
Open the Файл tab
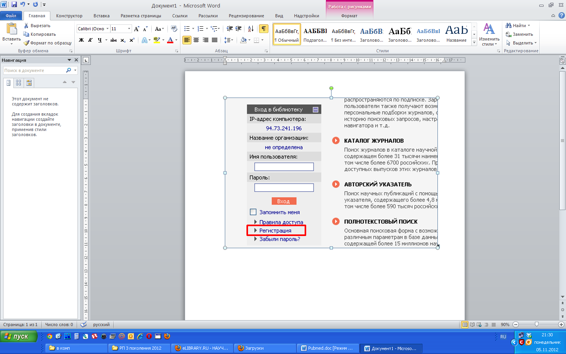(x=11, y=16)
